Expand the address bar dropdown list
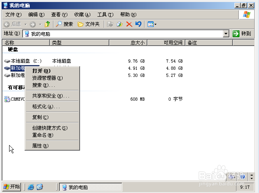Screen dimensions: 259x193 click(226, 34)
